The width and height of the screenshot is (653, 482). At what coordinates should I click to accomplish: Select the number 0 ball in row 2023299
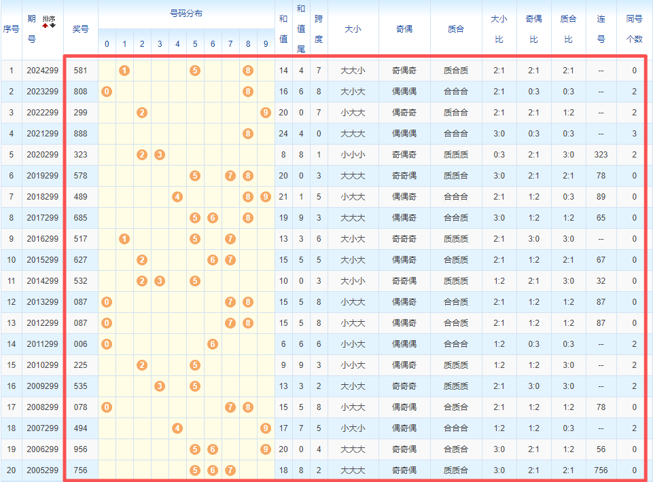point(107,92)
